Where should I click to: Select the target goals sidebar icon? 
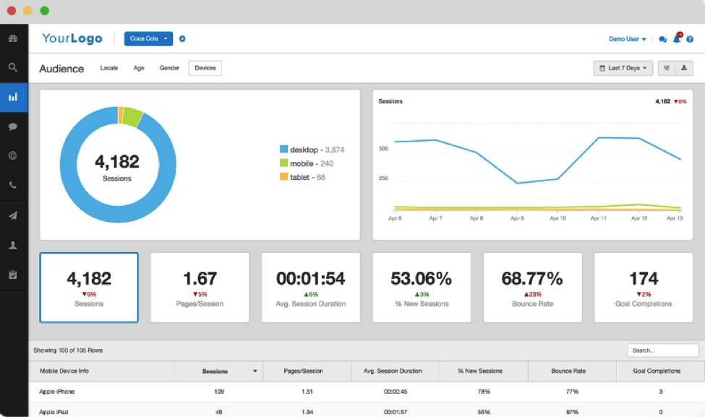click(14, 155)
